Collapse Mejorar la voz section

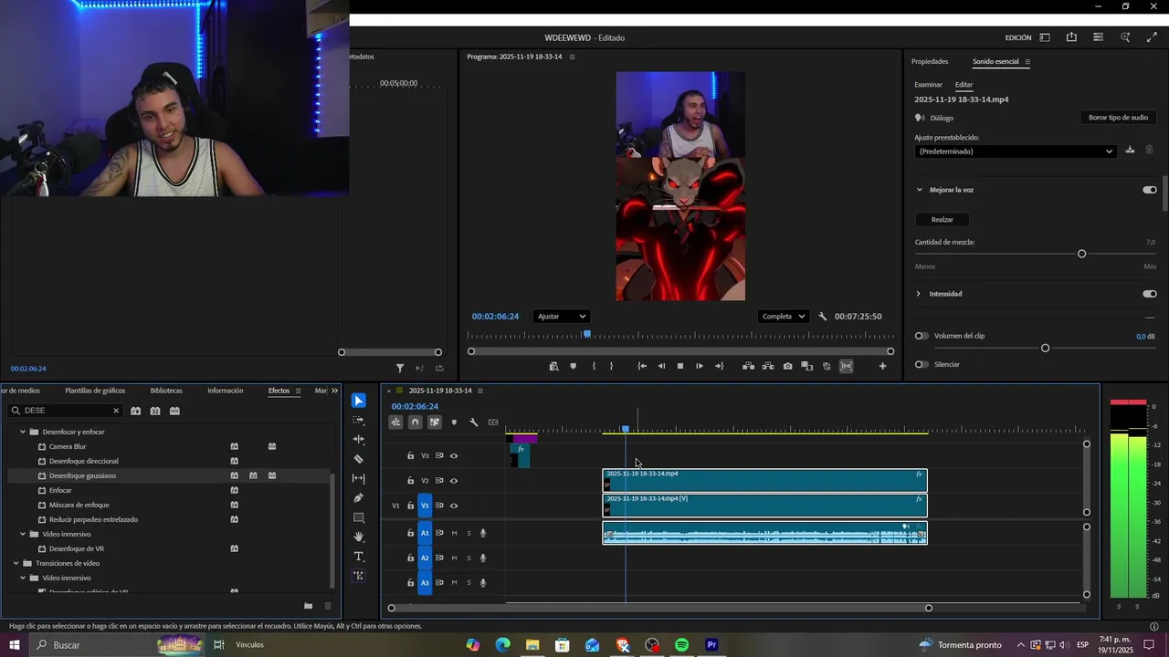tap(920, 190)
